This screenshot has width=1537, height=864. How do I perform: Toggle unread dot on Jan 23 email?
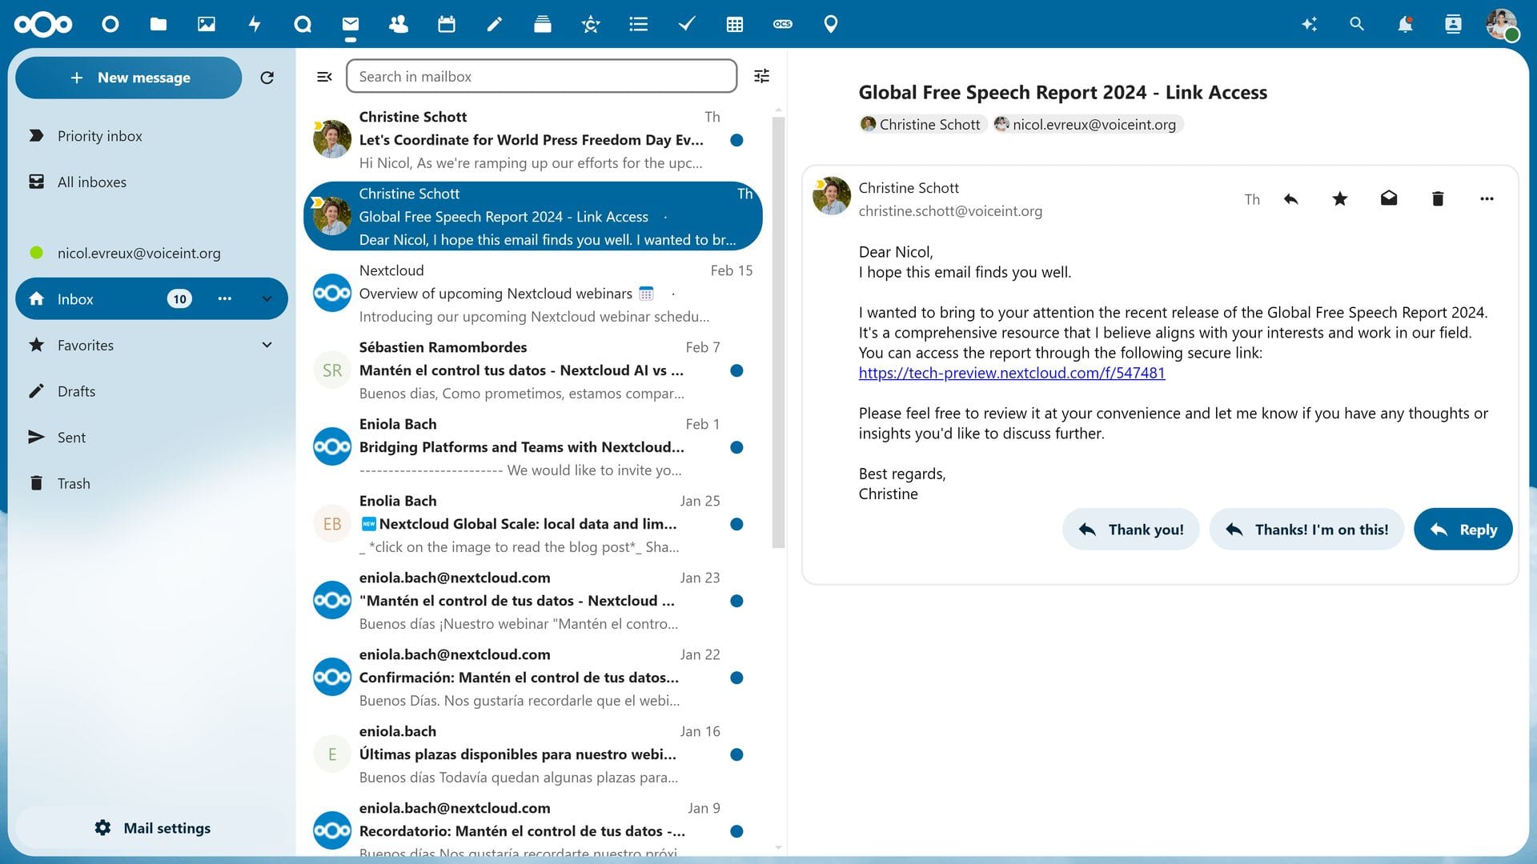click(737, 601)
